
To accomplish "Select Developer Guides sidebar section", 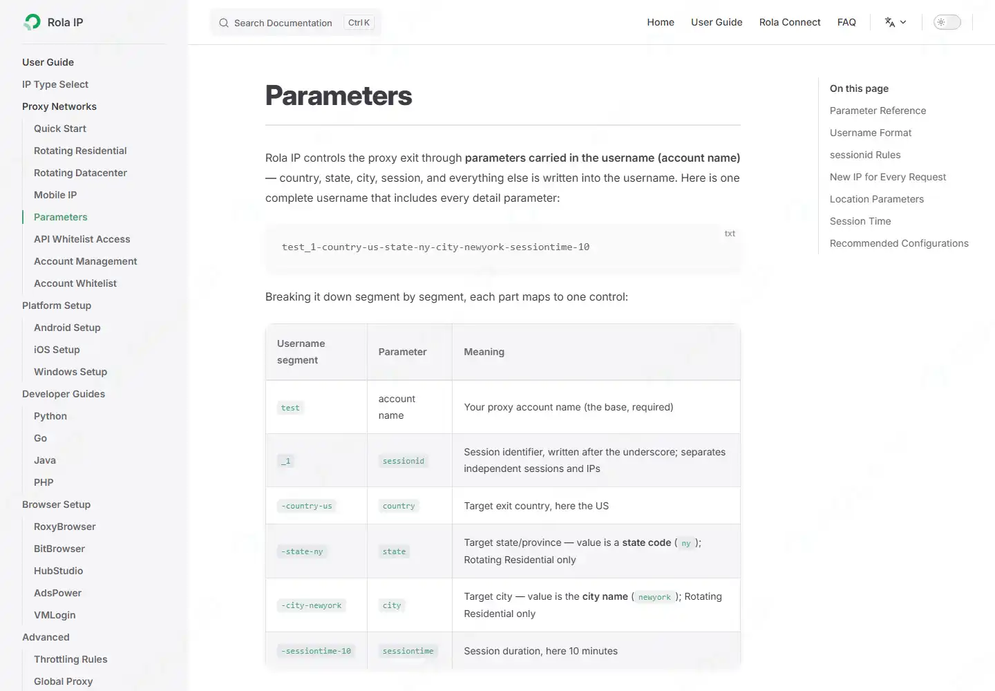I will [64, 394].
